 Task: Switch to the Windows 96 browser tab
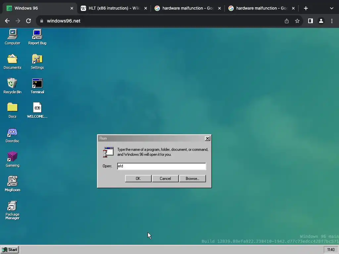[x=39, y=8]
